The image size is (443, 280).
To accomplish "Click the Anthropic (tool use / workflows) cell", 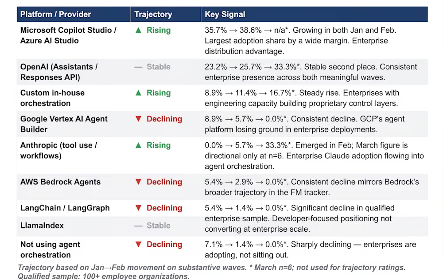I will click(x=58, y=150).
